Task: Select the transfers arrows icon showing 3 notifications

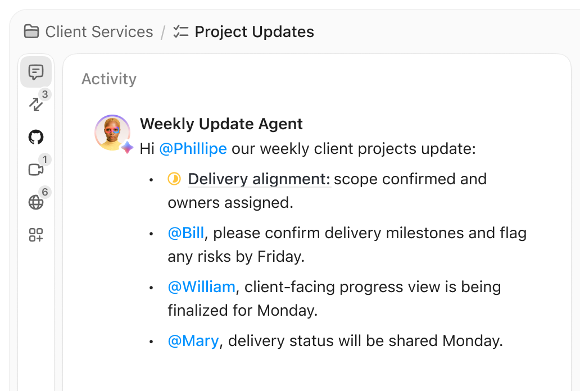Action: [x=35, y=104]
